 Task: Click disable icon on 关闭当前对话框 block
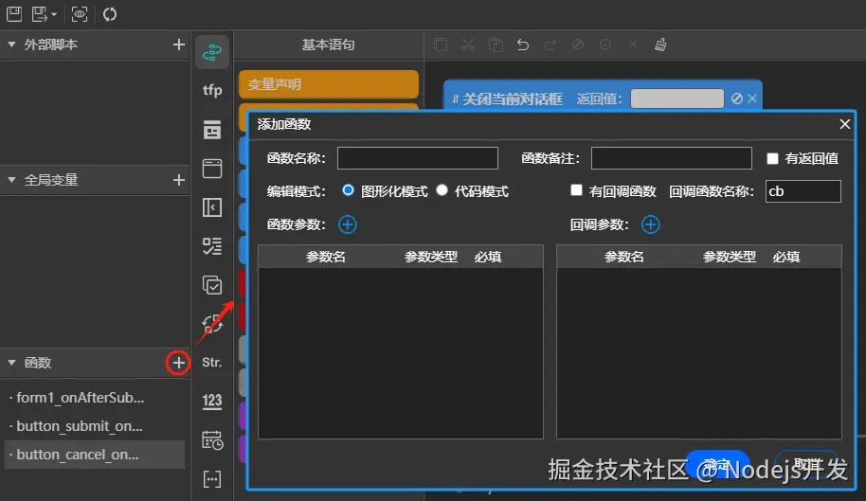click(x=737, y=98)
